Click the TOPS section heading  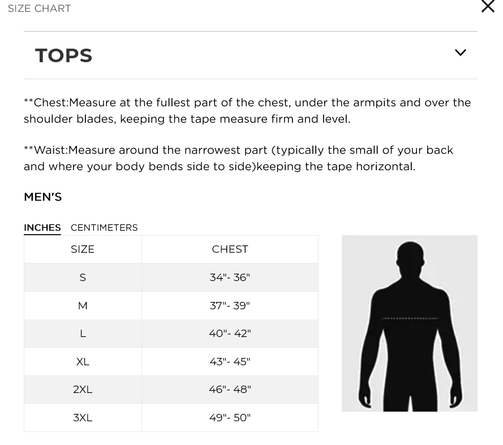[x=64, y=55]
